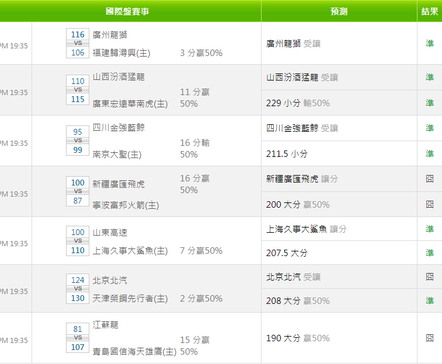Click score 124 for 北京北汽

coord(78,280)
